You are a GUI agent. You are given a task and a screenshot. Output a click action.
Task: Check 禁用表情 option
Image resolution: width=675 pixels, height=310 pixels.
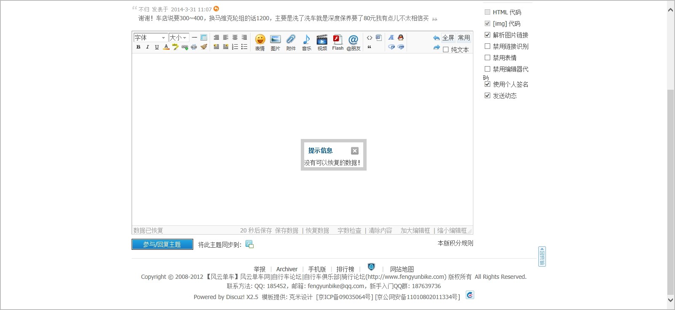487,58
